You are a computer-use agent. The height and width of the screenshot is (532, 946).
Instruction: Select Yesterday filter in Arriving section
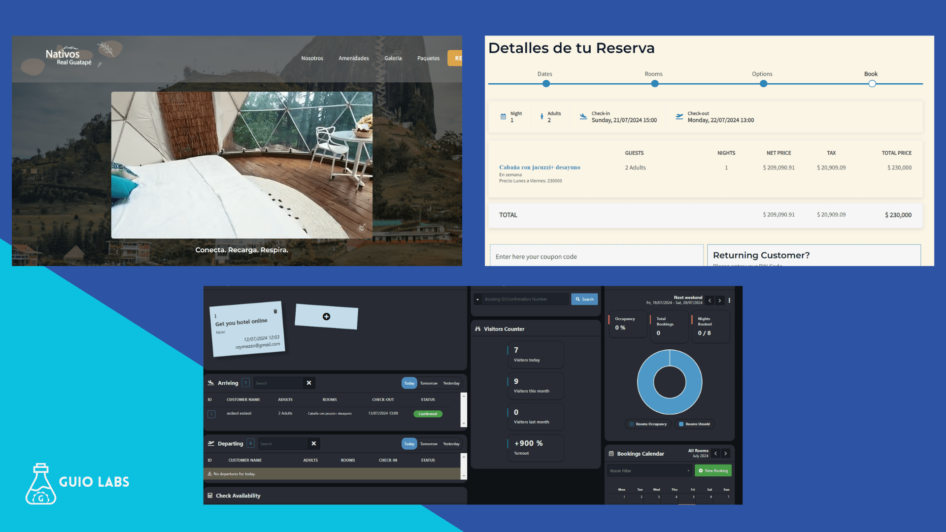[x=451, y=383]
